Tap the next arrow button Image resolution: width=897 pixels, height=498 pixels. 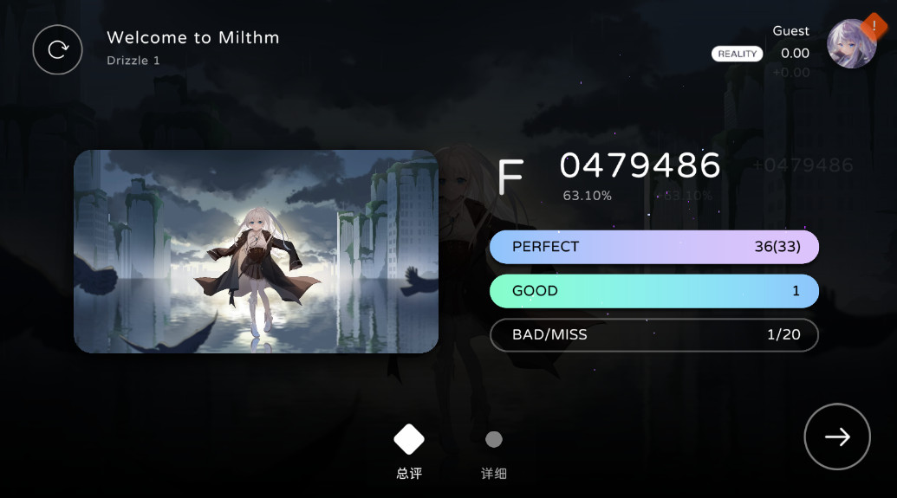(x=837, y=437)
